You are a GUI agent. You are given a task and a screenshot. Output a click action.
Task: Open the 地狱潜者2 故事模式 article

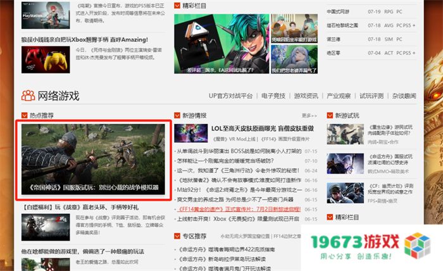[239, 180]
